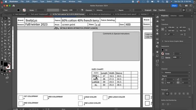The image size is (196, 110).
Task: Open leading Auto dropdown in Character section
Action: (174, 83)
